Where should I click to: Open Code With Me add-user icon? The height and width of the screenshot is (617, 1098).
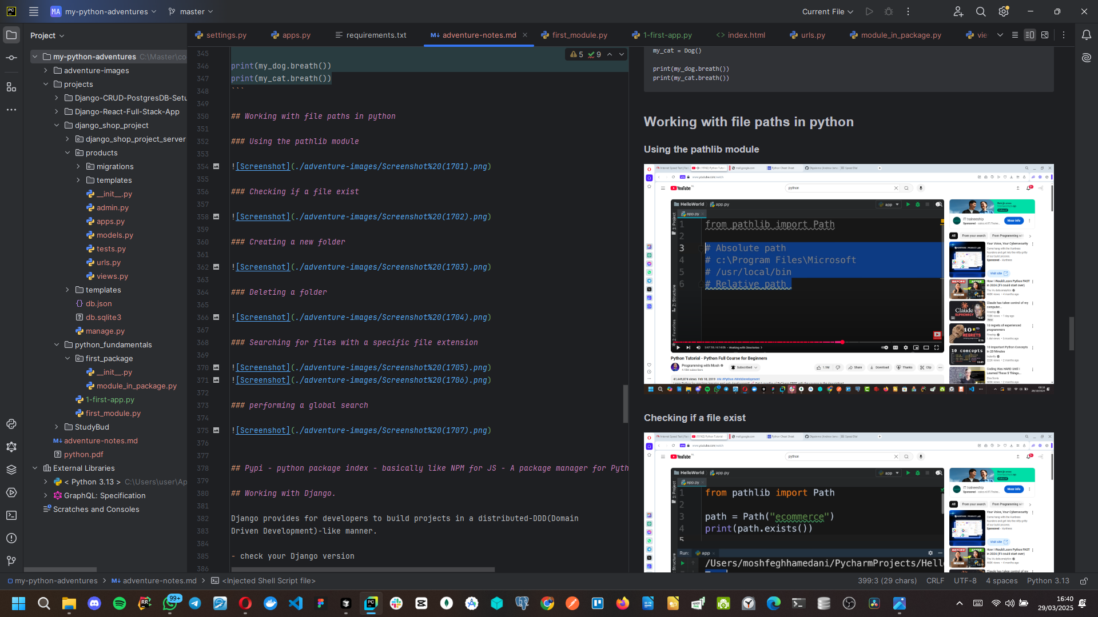(x=958, y=11)
